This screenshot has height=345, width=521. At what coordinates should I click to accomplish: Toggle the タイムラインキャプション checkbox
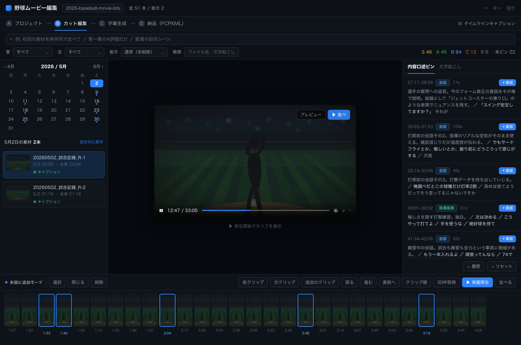click(460, 24)
